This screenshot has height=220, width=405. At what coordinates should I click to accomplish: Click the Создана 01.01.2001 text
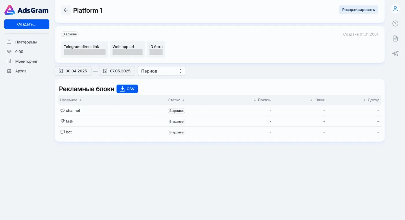click(360, 34)
